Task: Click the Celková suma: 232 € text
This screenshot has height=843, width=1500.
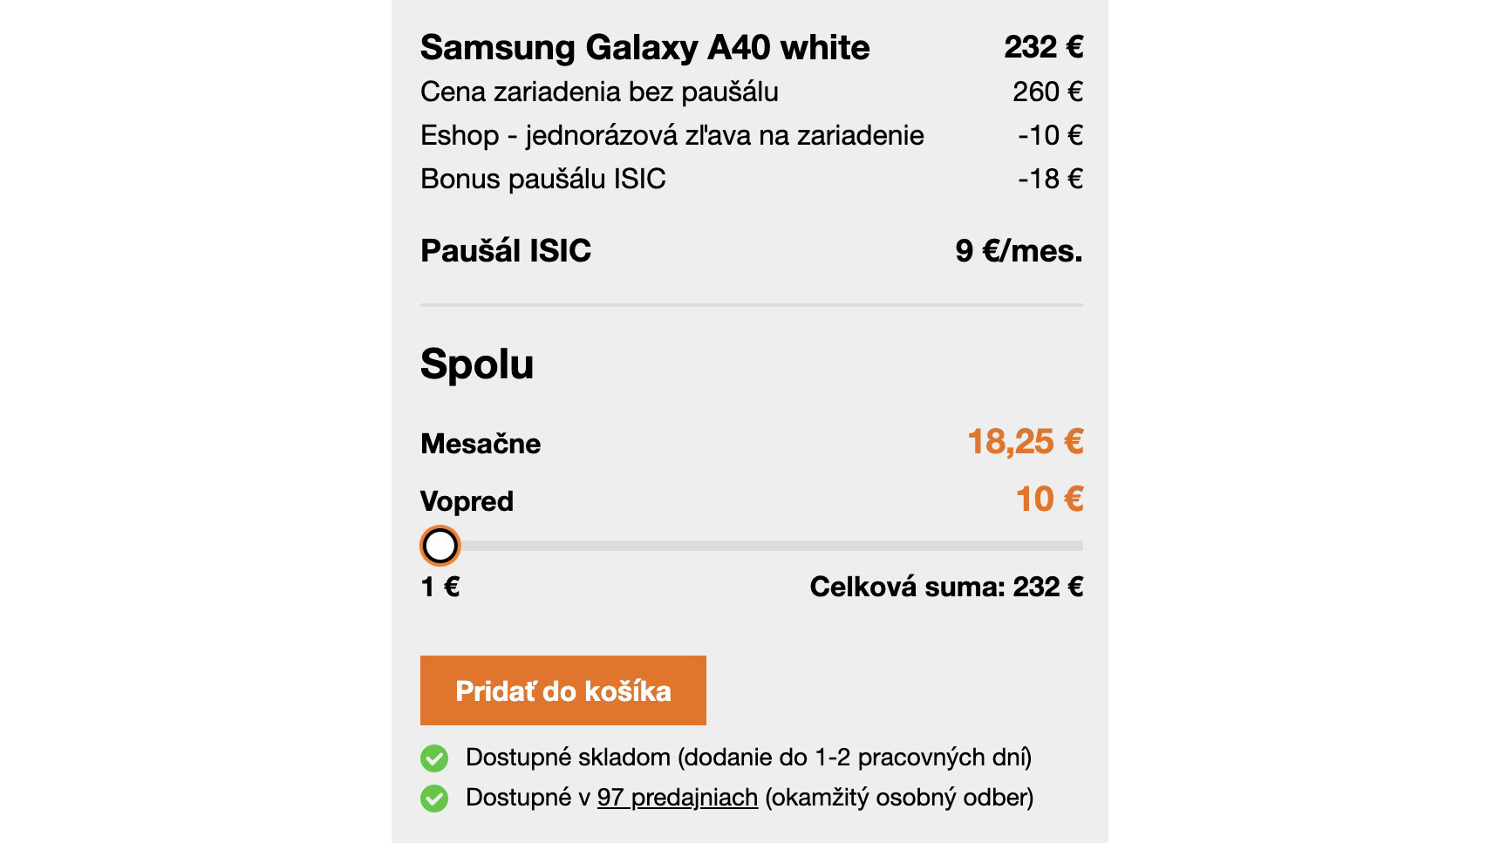Action: click(946, 587)
